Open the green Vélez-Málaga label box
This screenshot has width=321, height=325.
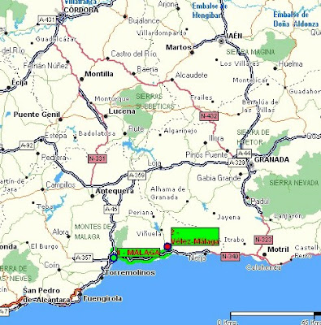tap(195, 236)
